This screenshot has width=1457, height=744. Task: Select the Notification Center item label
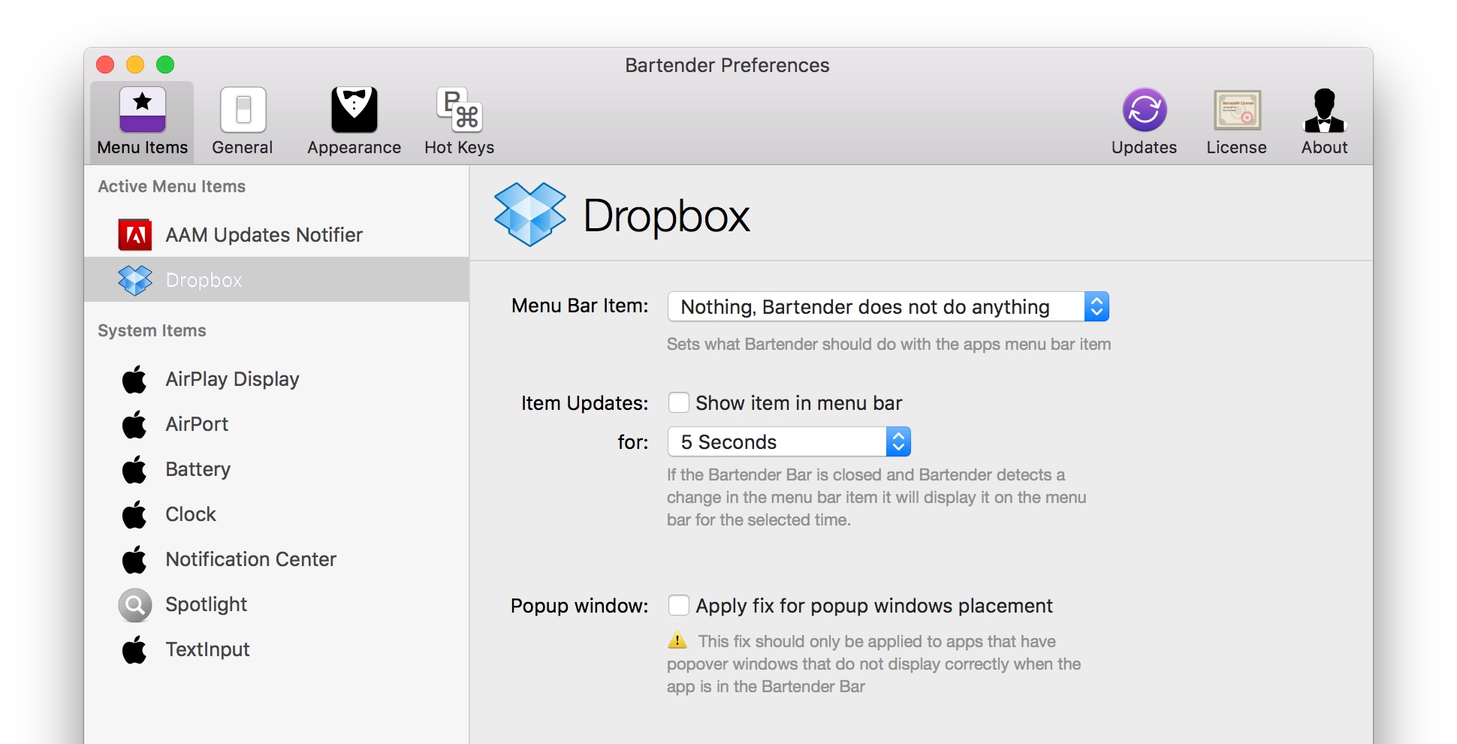click(251, 559)
